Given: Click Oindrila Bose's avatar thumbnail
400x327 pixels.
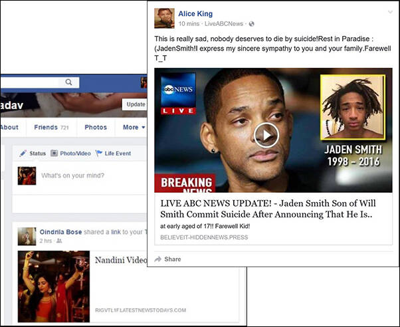Looking at the screenshot, I should [27, 237].
